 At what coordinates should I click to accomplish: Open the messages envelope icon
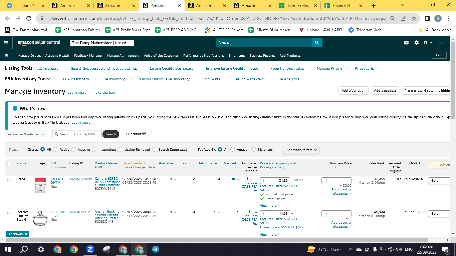coord(406,43)
